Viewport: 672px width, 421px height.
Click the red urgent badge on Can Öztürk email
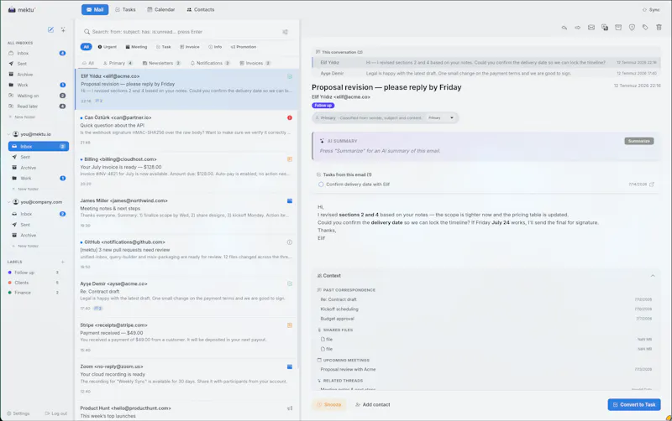click(x=290, y=117)
